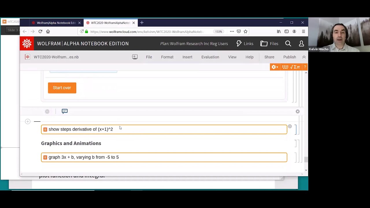The width and height of the screenshot is (370, 208).
Task: Click the Share button
Action: pyautogui.click(x=269, y=57)
